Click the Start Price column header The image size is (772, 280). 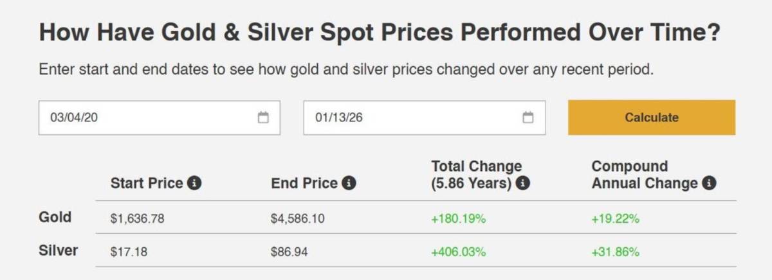pos(147,183)
